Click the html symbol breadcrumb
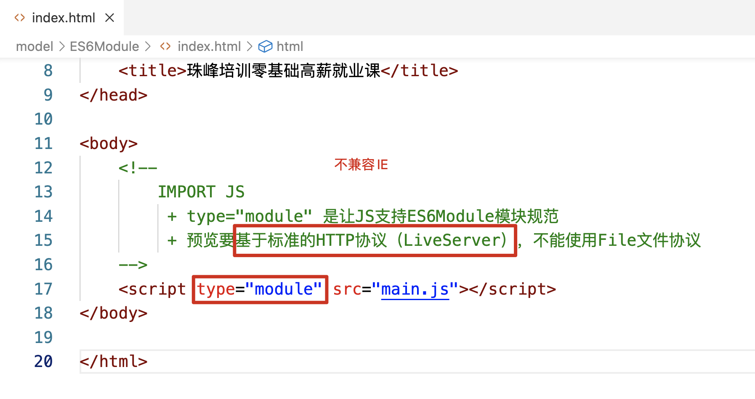Screen dimensions: 755x399 (290, 46)
